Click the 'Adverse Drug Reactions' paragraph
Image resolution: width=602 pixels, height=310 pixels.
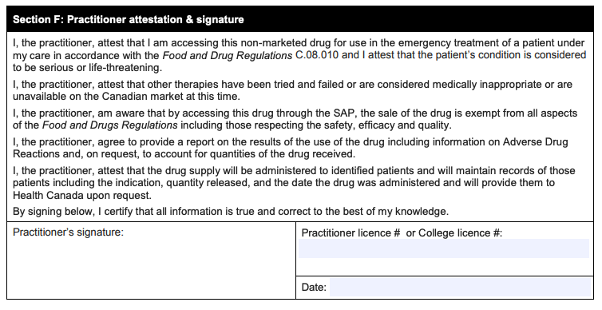(x=291, y=148)
